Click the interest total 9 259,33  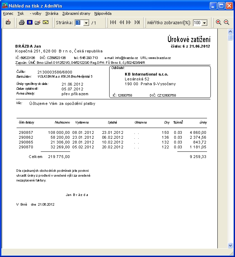[x=198, y=157]
